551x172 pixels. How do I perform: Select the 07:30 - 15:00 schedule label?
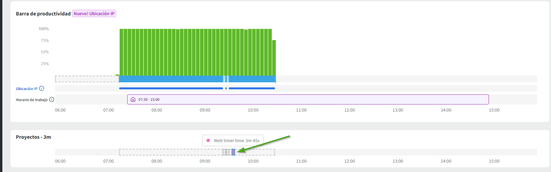click(149, 100)
